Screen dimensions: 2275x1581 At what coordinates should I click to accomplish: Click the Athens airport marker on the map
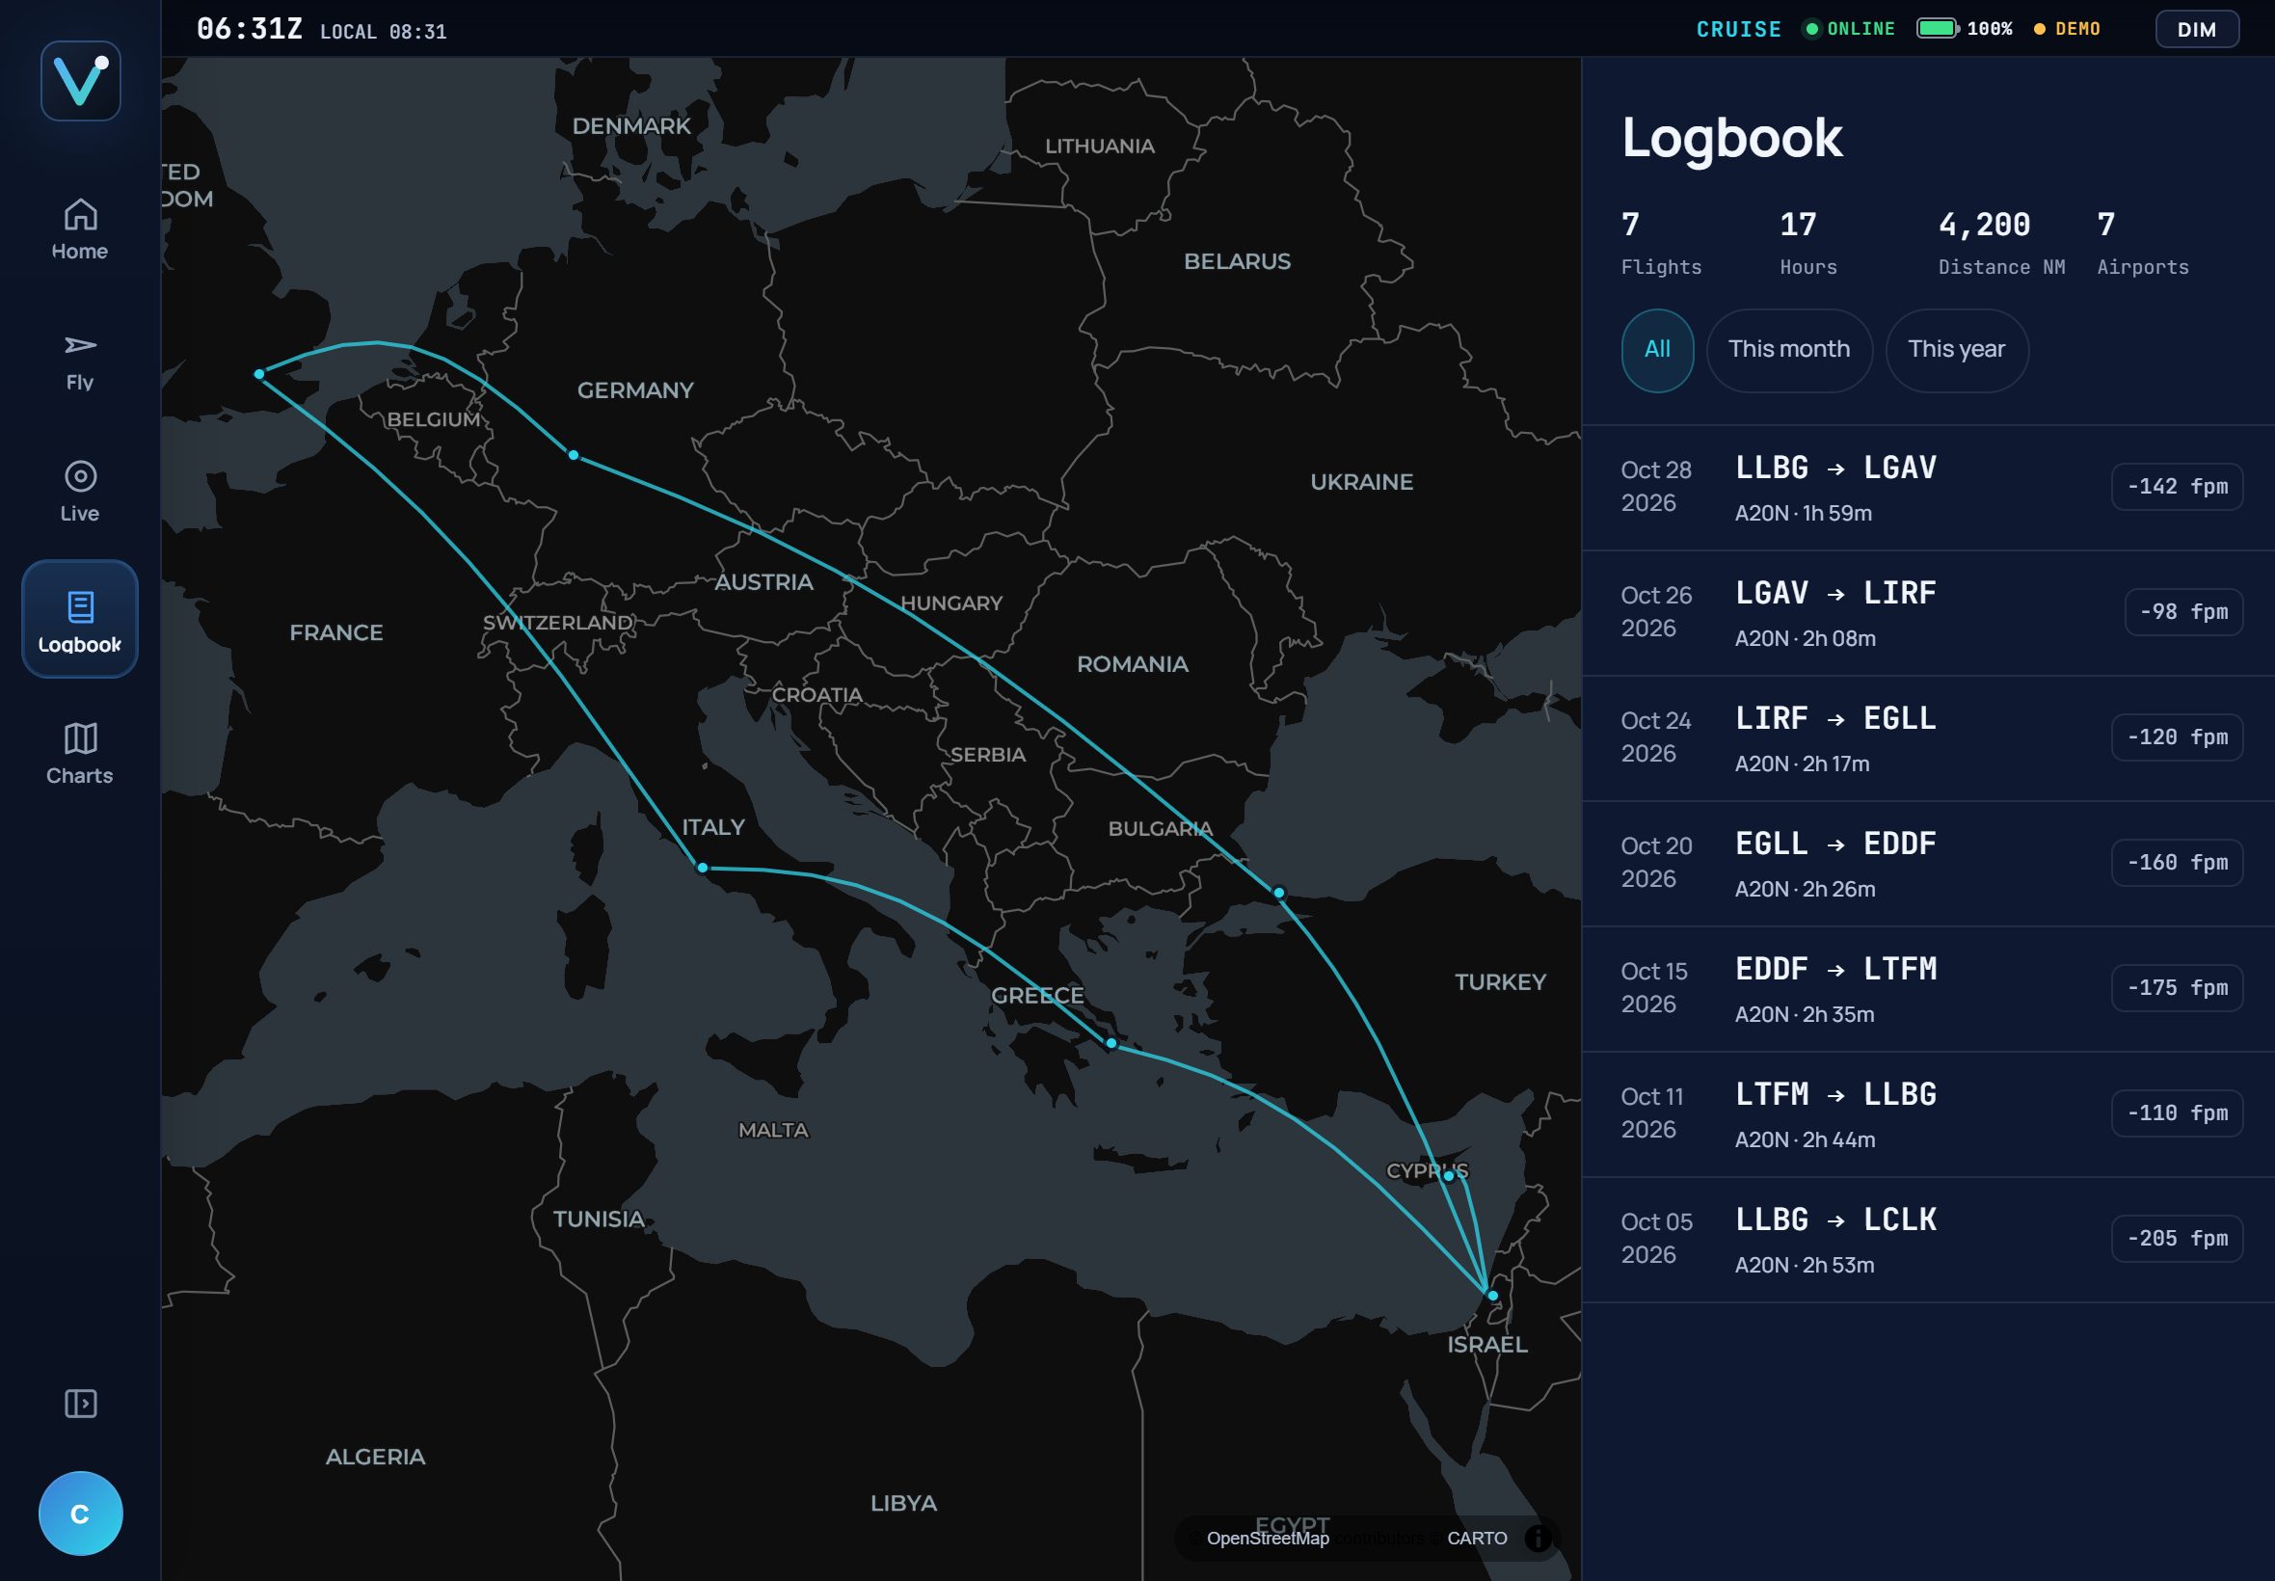point(1111,1043)
